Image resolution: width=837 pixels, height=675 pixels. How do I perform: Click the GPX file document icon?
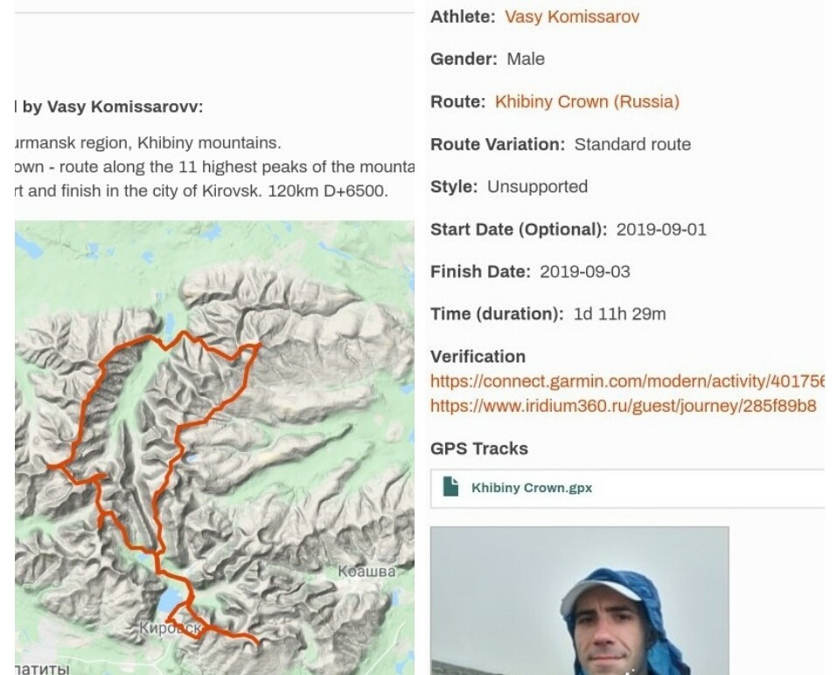450,487
